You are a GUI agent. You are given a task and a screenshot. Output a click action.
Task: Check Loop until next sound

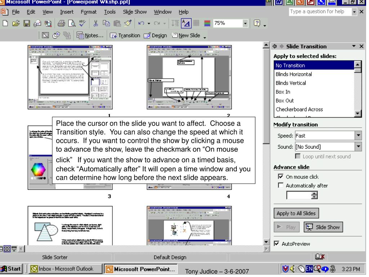point(298,156)
